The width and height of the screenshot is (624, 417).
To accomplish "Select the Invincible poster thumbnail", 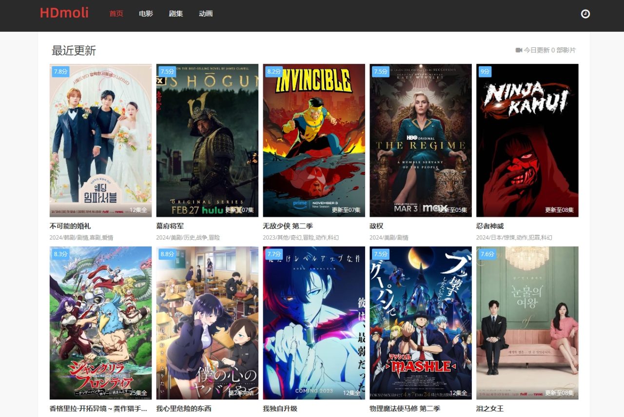I will pos(314,140).
